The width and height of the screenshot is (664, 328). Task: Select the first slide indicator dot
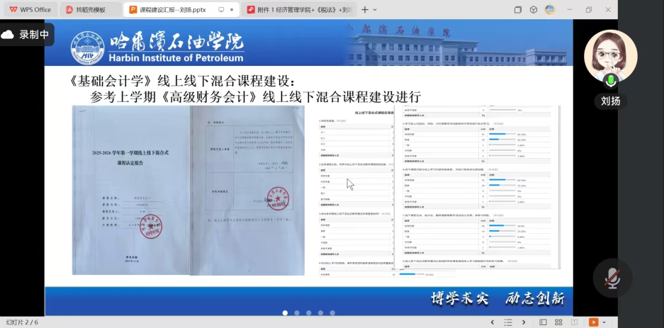pyautogui.click(x=285, y=312)
